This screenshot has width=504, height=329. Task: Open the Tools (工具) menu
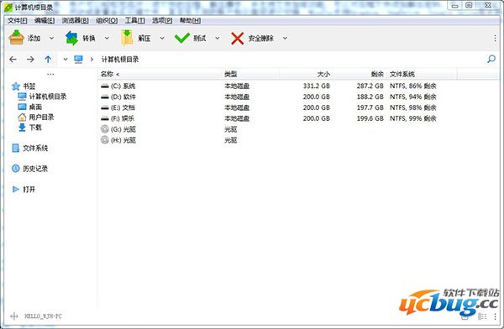click(134, 20)
